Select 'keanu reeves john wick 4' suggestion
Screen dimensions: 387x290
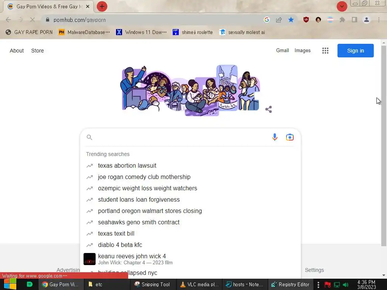(x=190, y=259)
